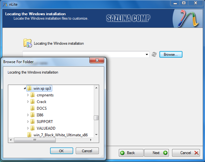
Task: Click the Browse... button
Action: pos(171,55)
